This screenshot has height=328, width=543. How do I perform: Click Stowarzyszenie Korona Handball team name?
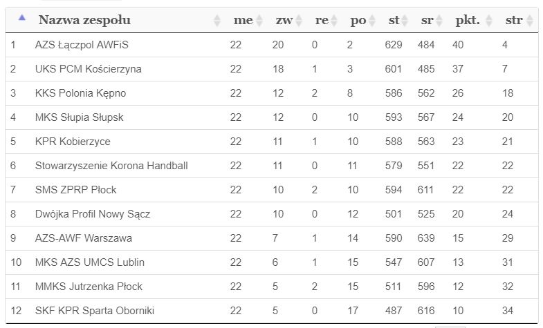(x=111, y=166)
